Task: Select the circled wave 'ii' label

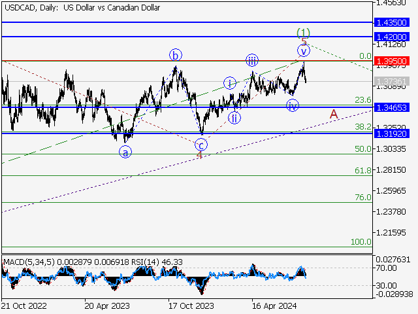Action: click(x=234, y=118)
